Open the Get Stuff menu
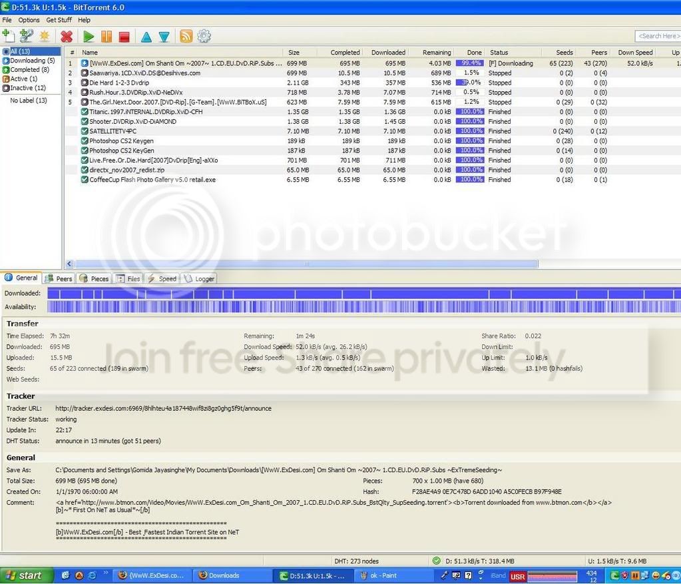681x584 pixels. pyautogui.click(x=59, y=20)
